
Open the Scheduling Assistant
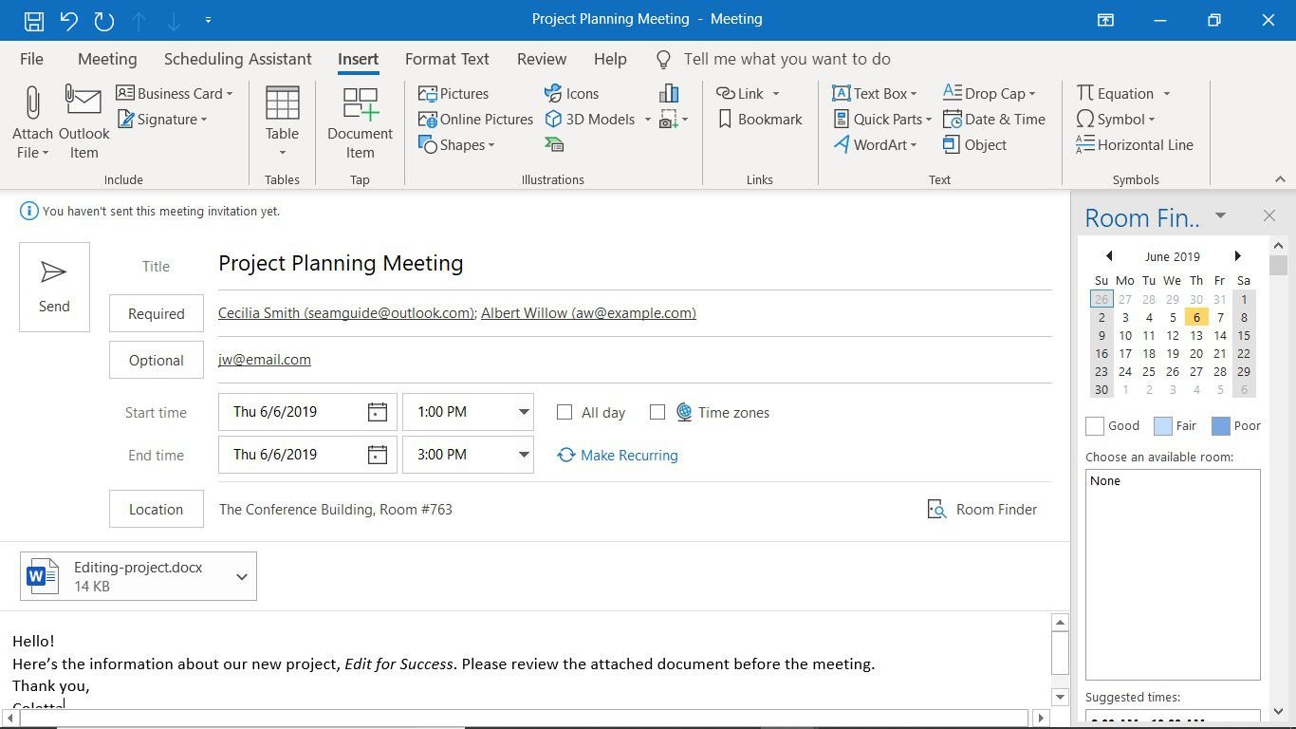coord(237,59)
